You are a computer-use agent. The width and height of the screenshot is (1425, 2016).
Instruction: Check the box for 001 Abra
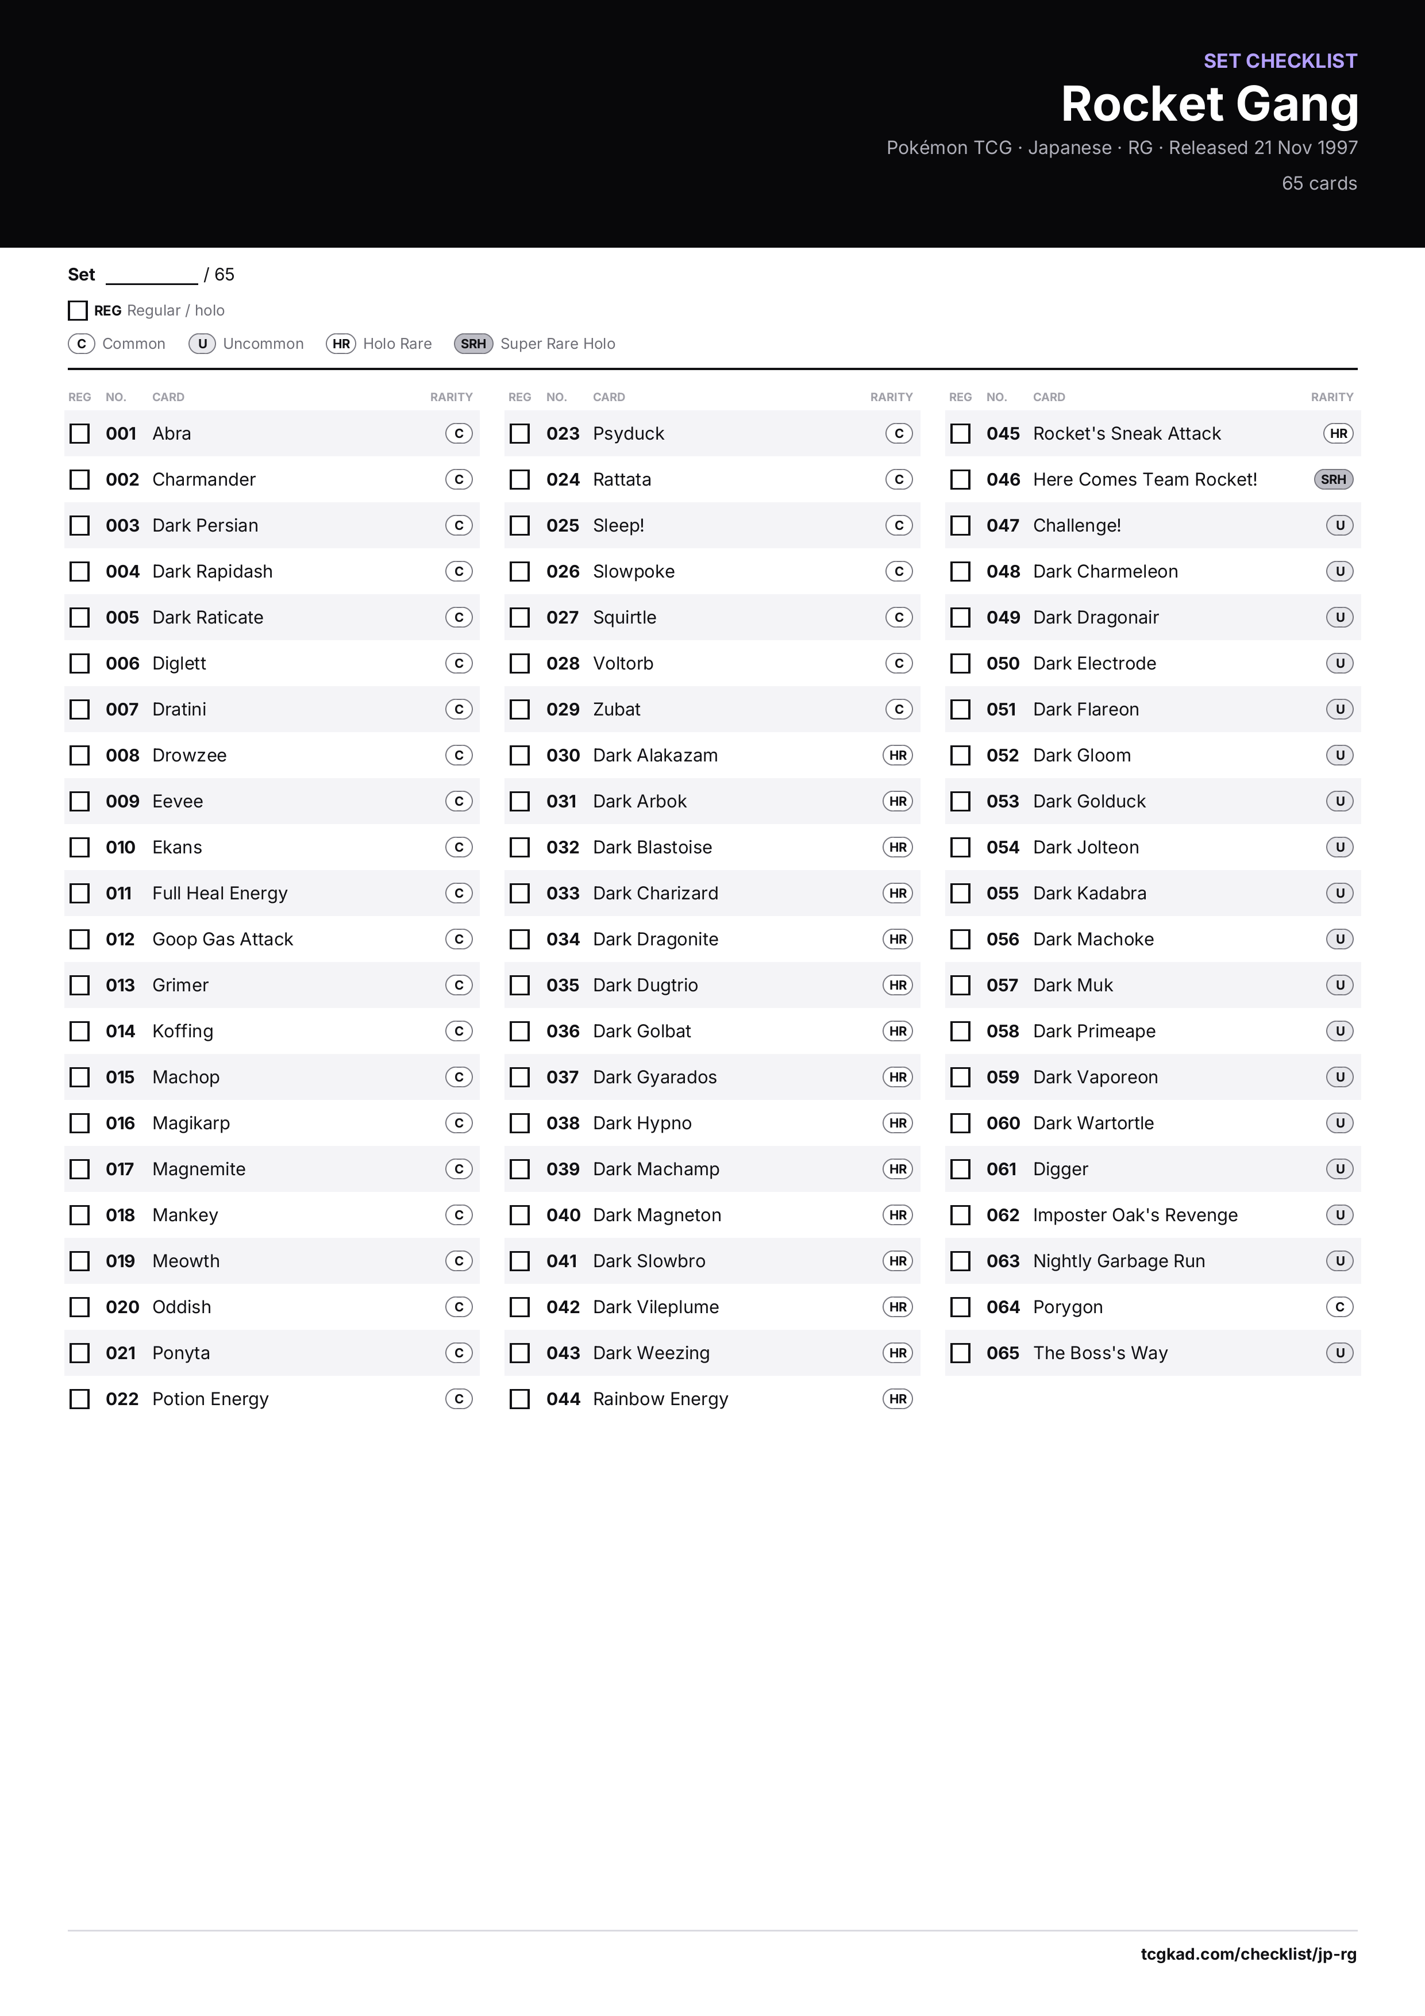click(x=80, y=434)
